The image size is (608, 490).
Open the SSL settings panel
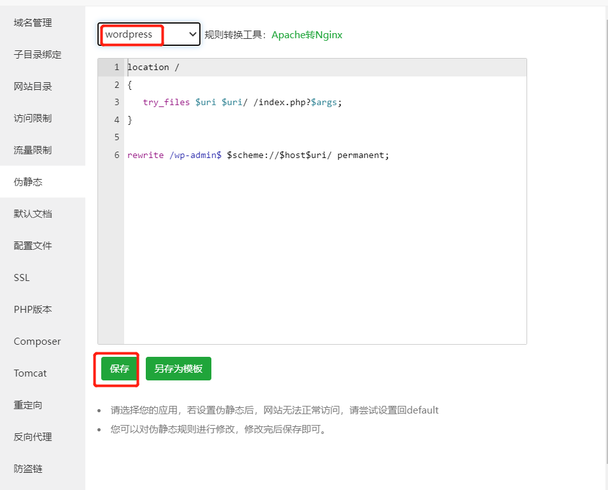point(22,277)
